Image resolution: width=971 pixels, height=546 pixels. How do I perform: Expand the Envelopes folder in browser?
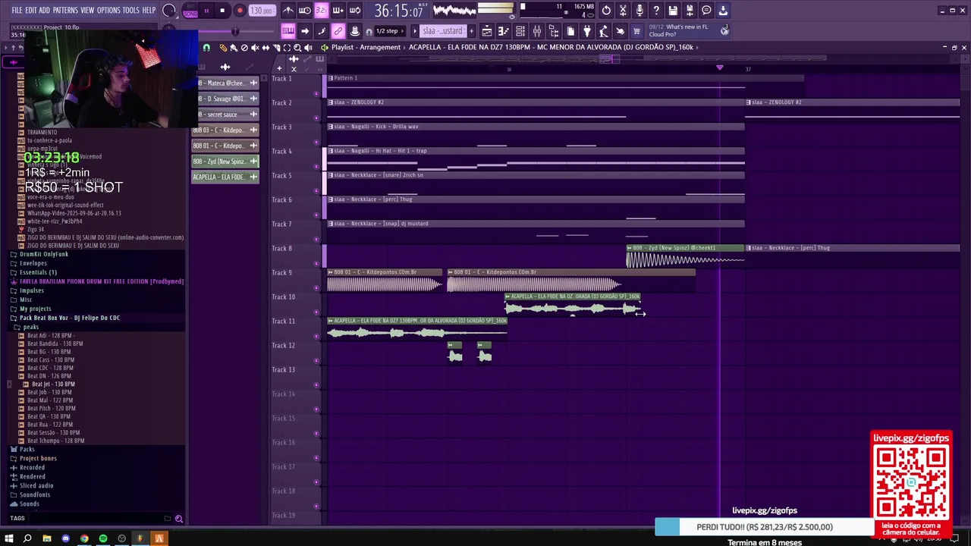tap(33, 263)
